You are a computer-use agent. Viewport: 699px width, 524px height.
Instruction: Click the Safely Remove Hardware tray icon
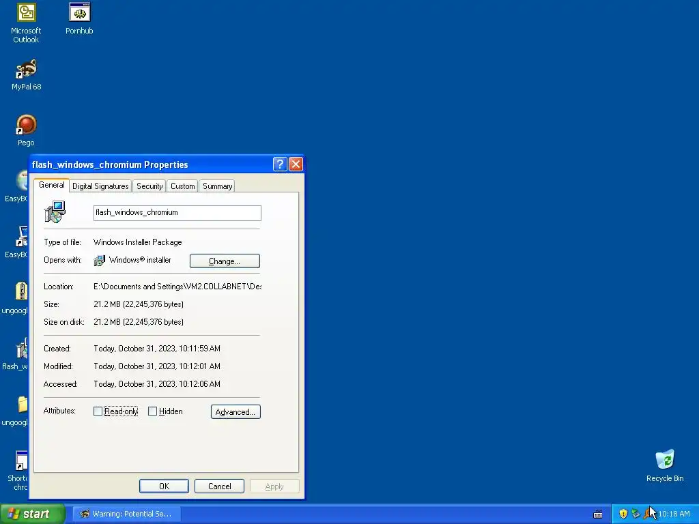pos(636,514)
